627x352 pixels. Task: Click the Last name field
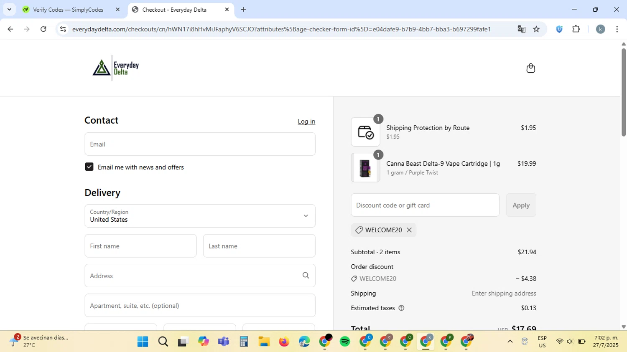point(259,246)
